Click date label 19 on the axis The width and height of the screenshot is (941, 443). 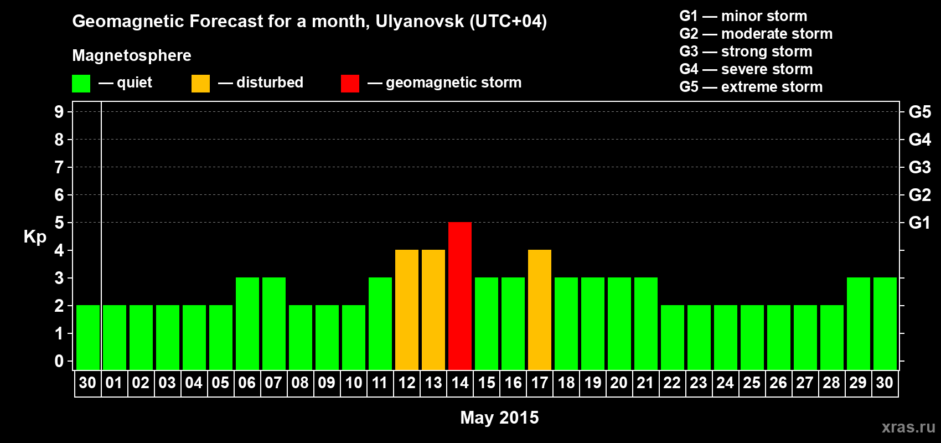pyautogui.click(x=593, y=383)
